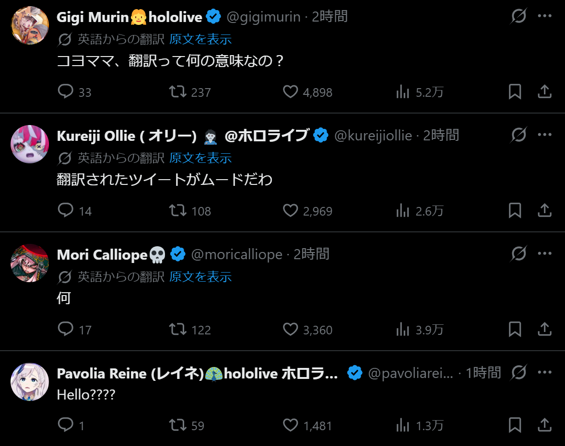Show original text of Mori Calliope's tweet
Image resolution: width=565 pixels, height=446 pixels.
pyautogui.click(x=200, y=277)
